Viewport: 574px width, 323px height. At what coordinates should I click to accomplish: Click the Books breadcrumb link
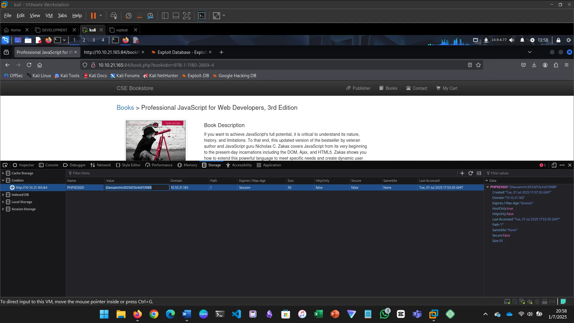click(x=125, y=108)
